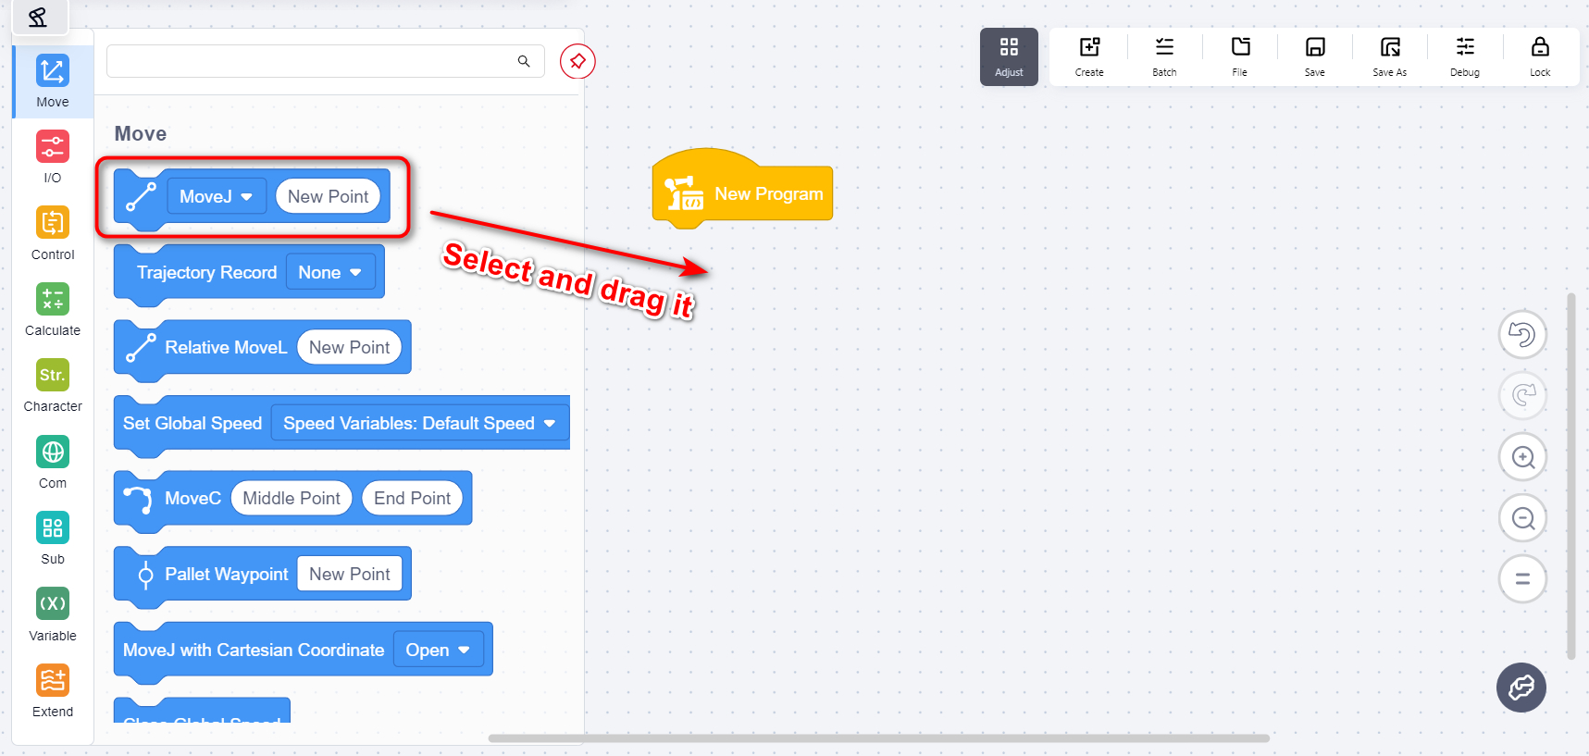Click the horizontal scrollbar at bottom

[x=878, y=738]
